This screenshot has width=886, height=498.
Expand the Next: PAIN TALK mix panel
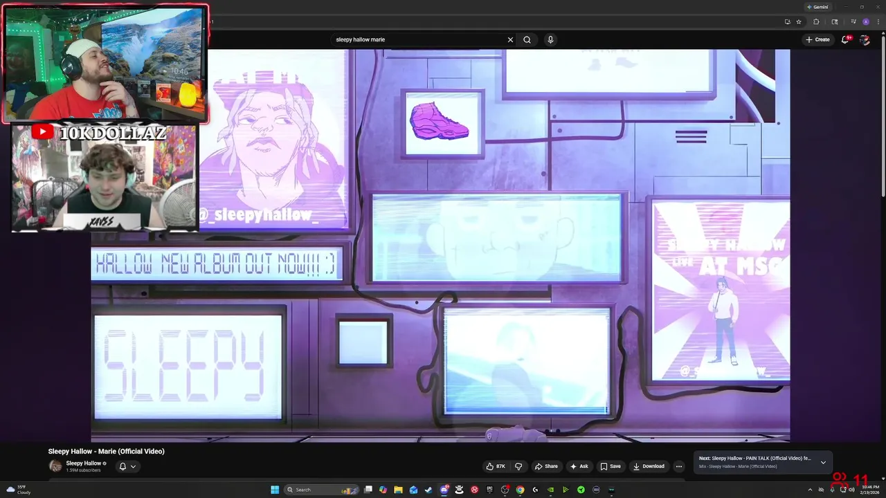click(x=823, y=462)
